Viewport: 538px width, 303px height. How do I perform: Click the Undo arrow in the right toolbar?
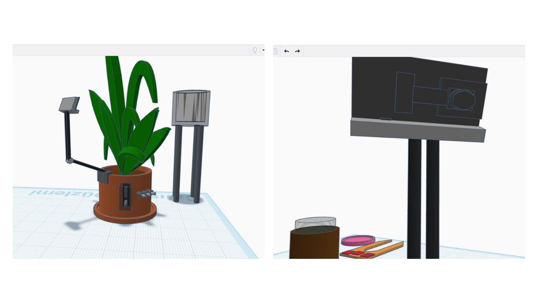click(x=286, y=51)
